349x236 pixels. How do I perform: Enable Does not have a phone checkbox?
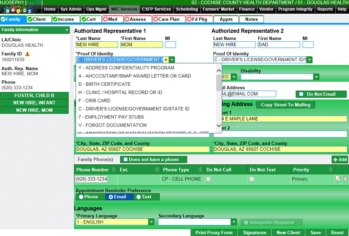124,160
